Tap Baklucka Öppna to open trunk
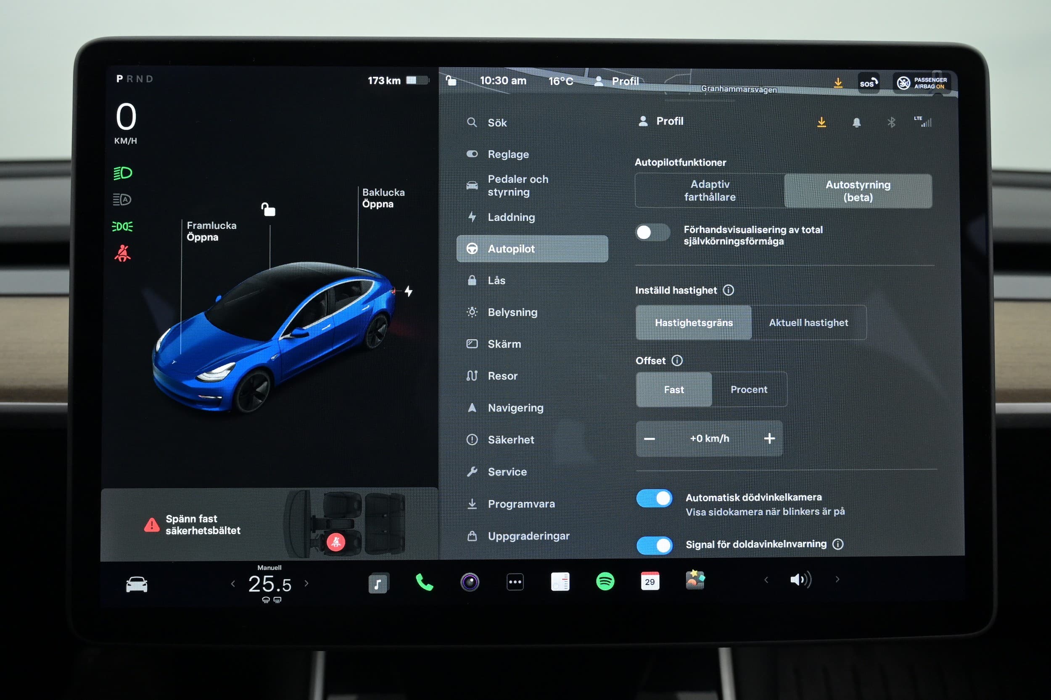 point(383,198)
